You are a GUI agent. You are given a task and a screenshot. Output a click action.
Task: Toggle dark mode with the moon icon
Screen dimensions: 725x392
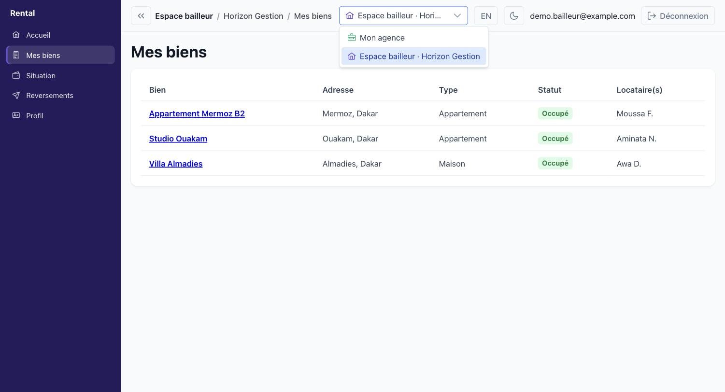pos(514,16)
